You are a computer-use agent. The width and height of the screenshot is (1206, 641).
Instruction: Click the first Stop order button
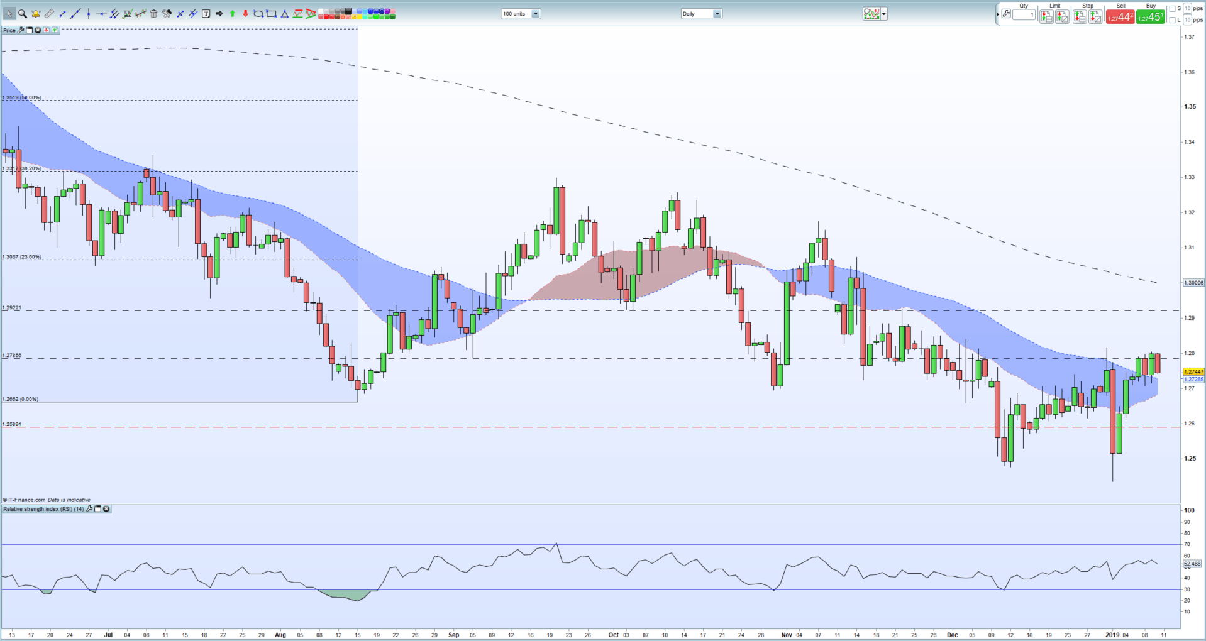click(x=1080, y=16)
